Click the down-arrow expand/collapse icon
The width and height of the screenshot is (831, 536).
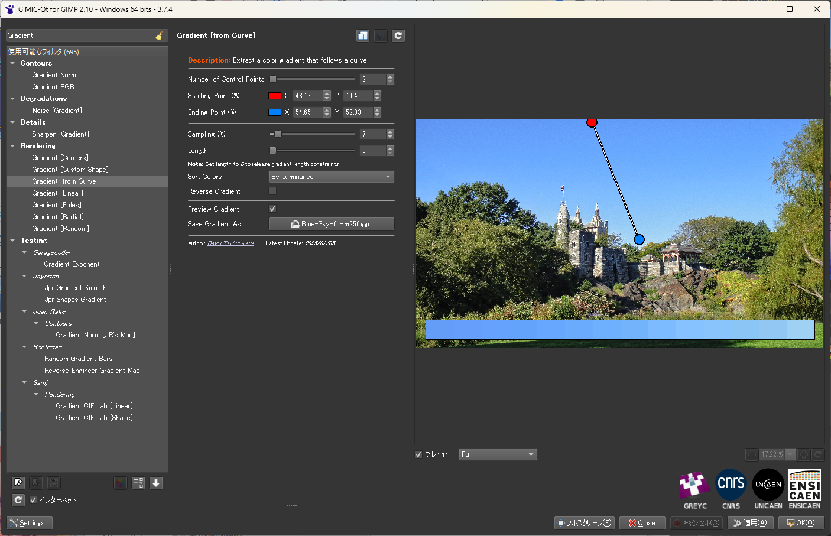[156, 483]
